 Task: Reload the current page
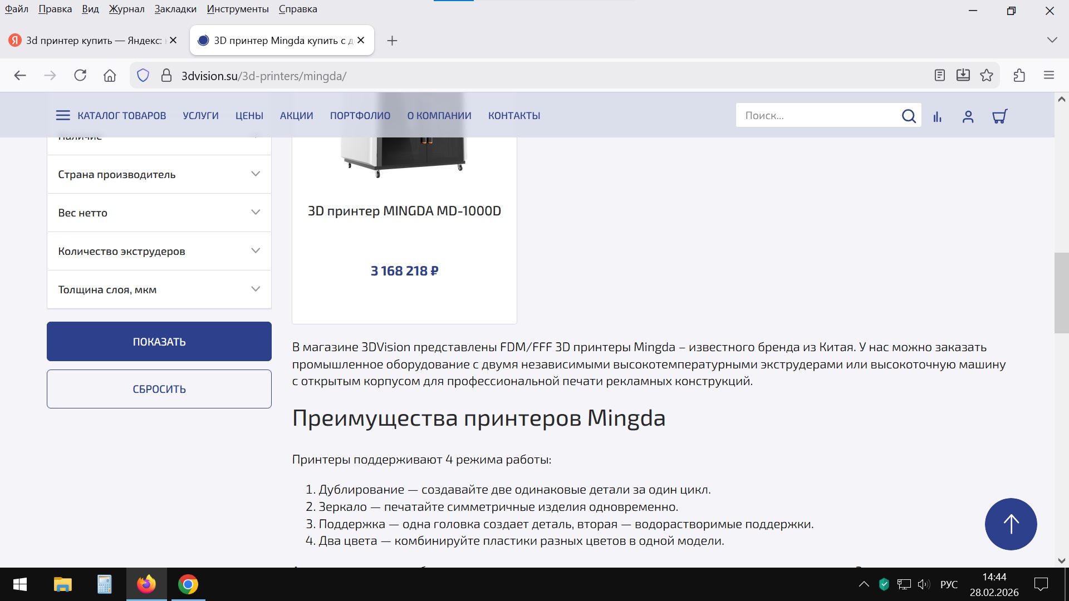(80, 76)
